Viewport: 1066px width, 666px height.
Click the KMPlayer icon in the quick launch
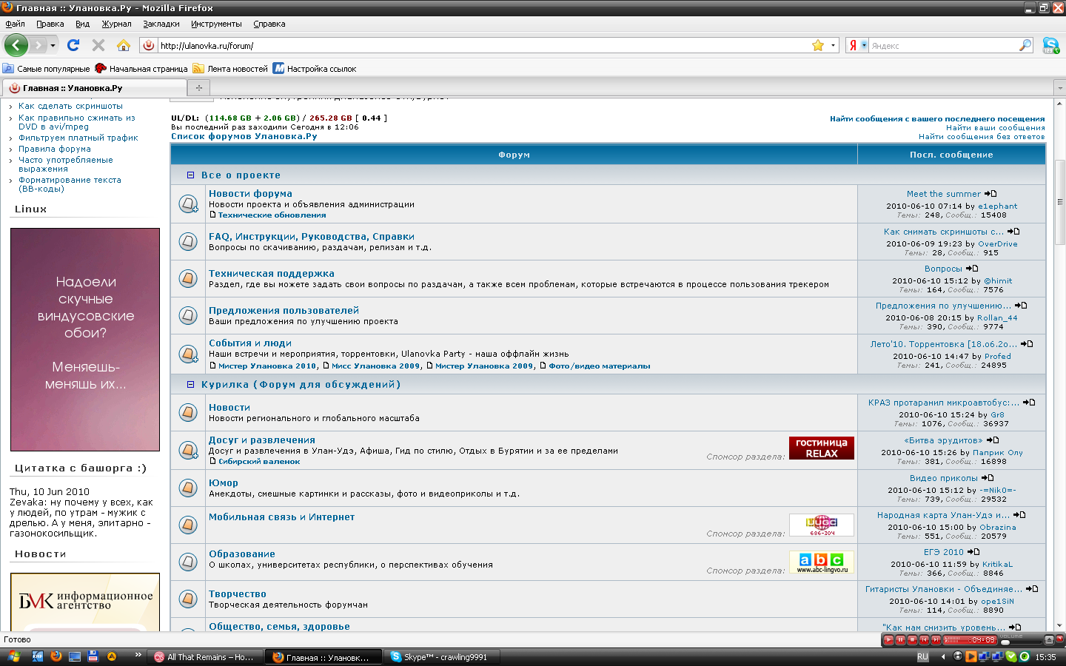point(37,656)
